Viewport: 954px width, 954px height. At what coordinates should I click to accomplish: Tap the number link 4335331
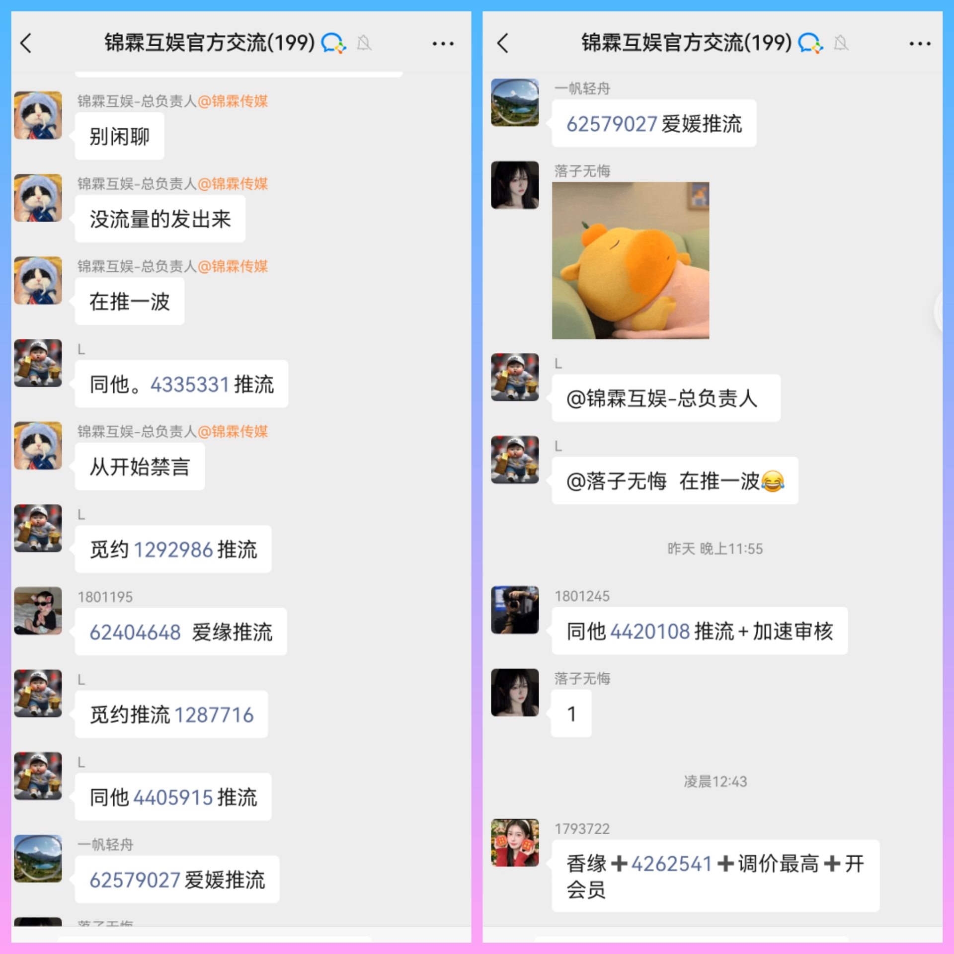tap(190, 385)
